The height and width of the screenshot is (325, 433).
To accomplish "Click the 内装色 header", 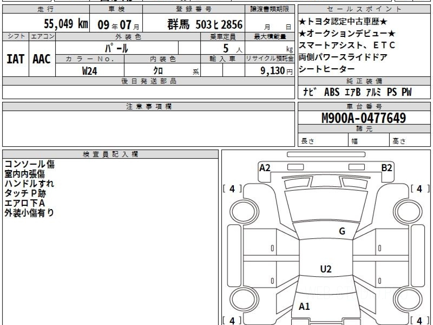I will click(162, 59).
